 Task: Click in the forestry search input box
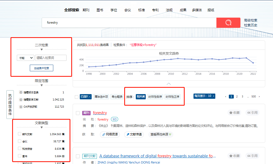[130, 23]
